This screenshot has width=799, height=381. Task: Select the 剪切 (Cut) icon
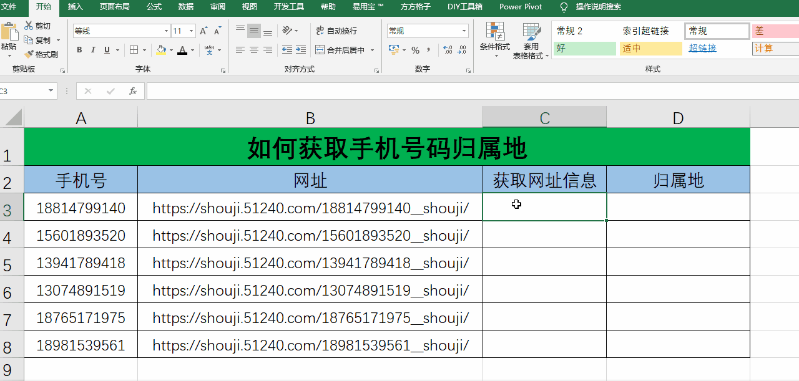28,25
